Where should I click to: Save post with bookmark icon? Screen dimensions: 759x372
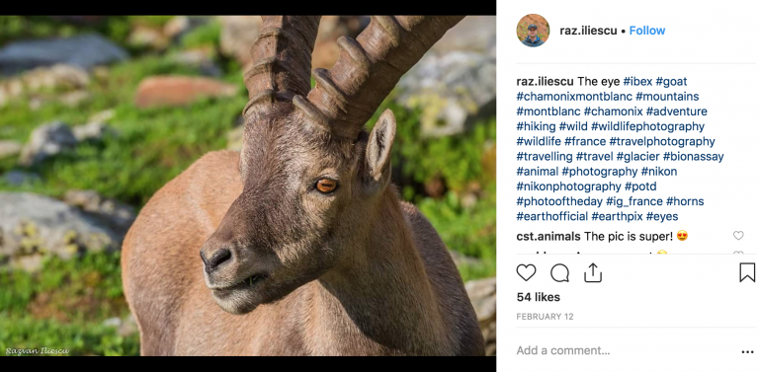coord(747,272)
